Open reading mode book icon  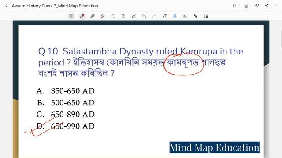pyautogui.click(x=235, y=6)
